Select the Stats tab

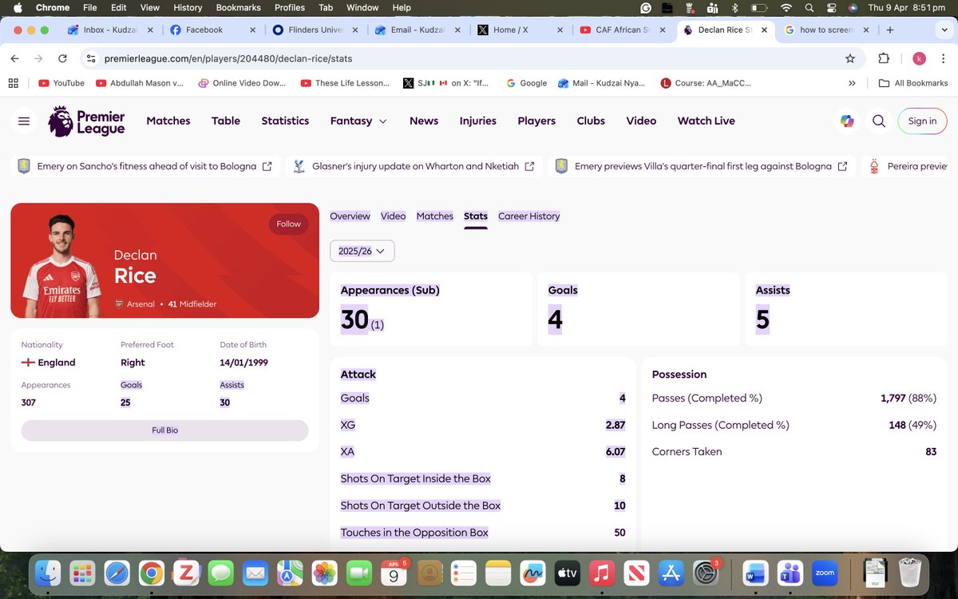[476, 216]
